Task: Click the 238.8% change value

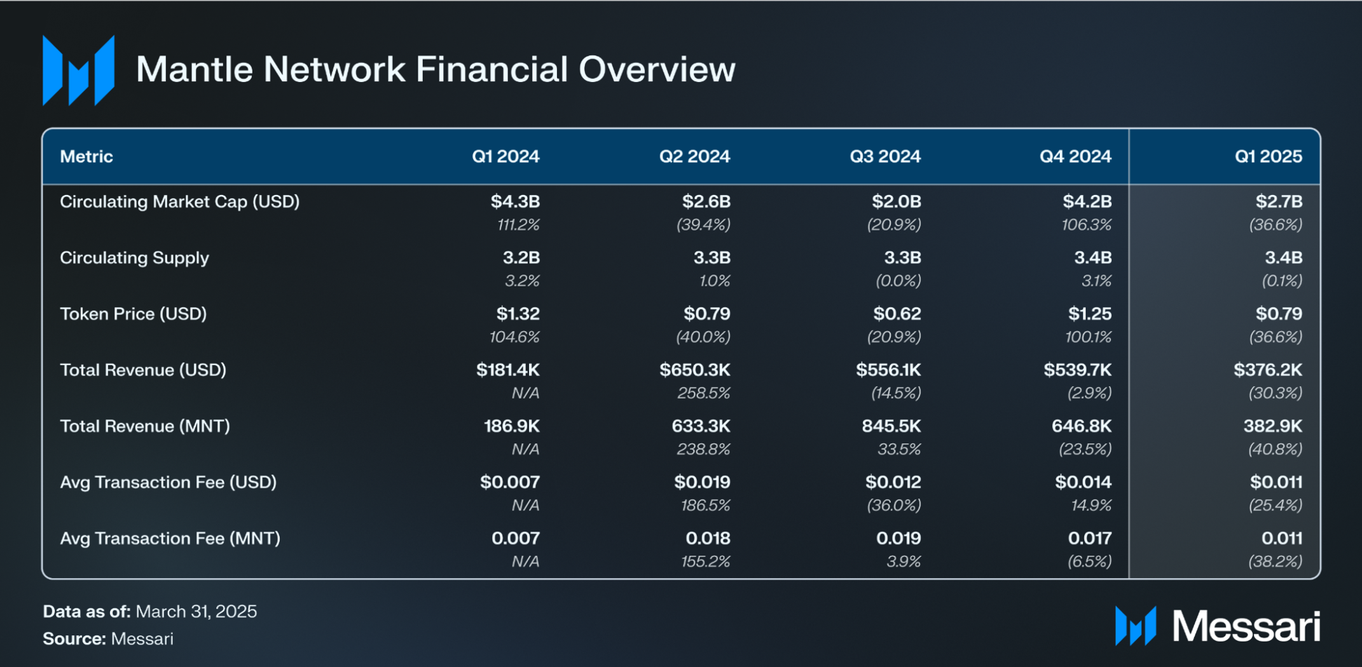Action: (x=703, y=449)
